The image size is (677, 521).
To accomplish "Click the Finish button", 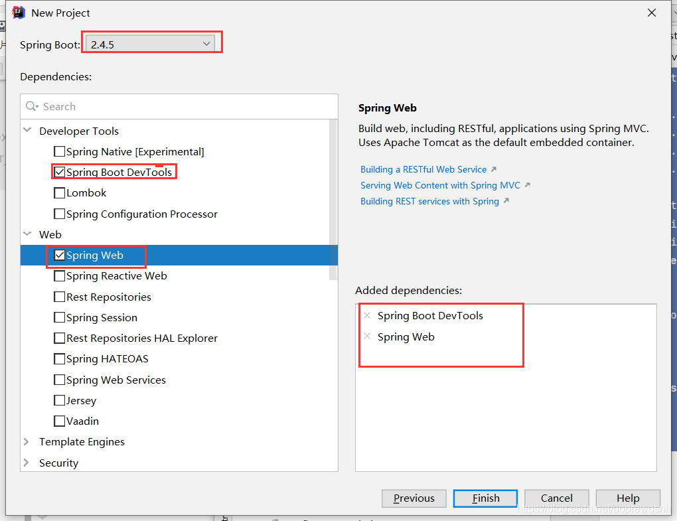I will coord(485,498).
